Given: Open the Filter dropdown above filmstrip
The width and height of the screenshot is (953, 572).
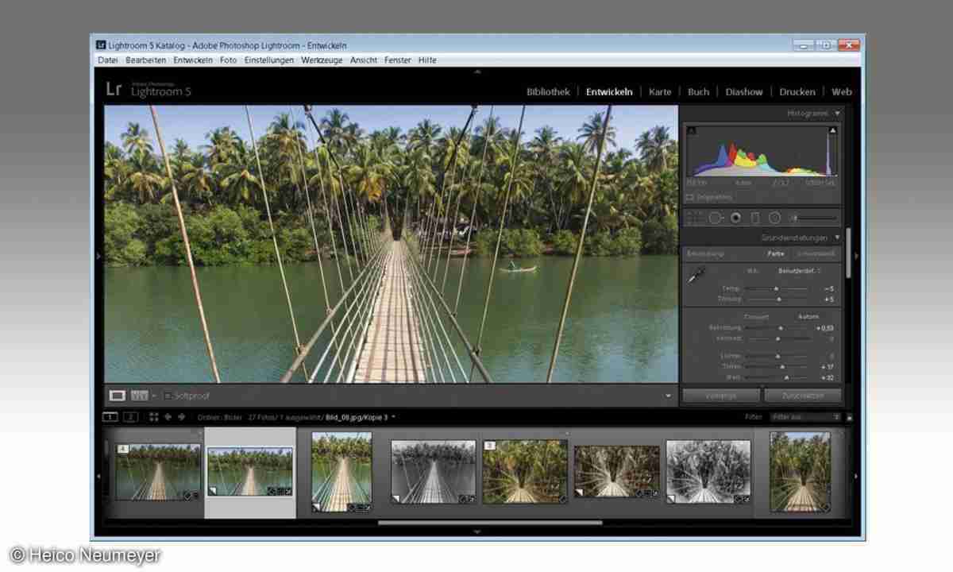Looking at the screenshot, I should (805, 416).
